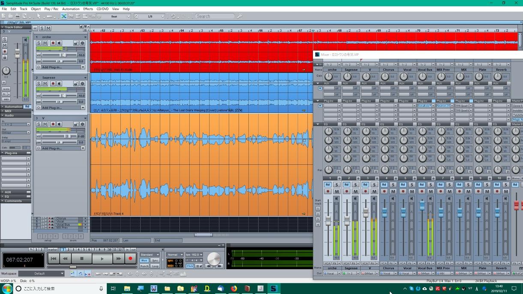Enable Loop mode in the transport
This screenshot has width=523, height=294.
tap(155, 266)
